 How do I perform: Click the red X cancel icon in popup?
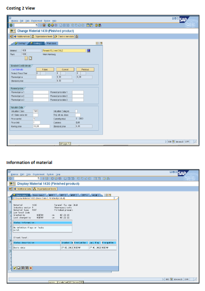coord(31,268)
